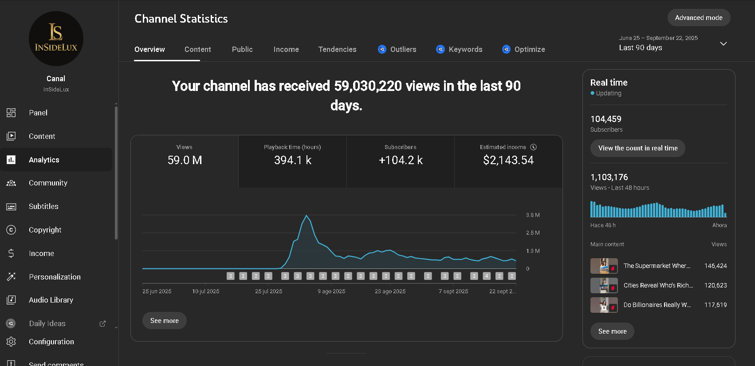Viewport: 755px width, 366px height.
Task: Open Subtitles using its sidebar icon
Action: [11, 207]
